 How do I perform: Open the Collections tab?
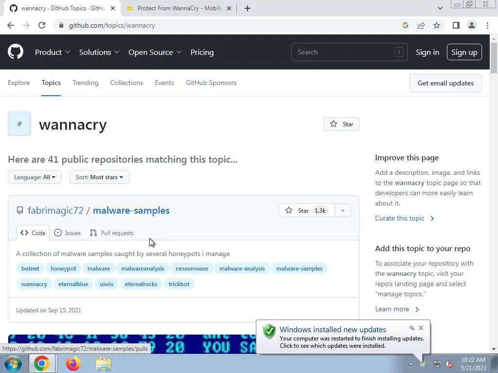pos(127,83)
